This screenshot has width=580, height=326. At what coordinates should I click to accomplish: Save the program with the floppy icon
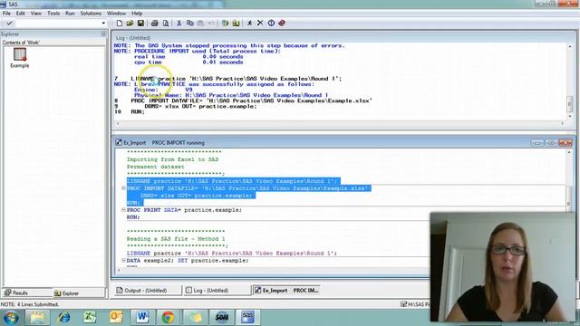[x=140, y=23]
